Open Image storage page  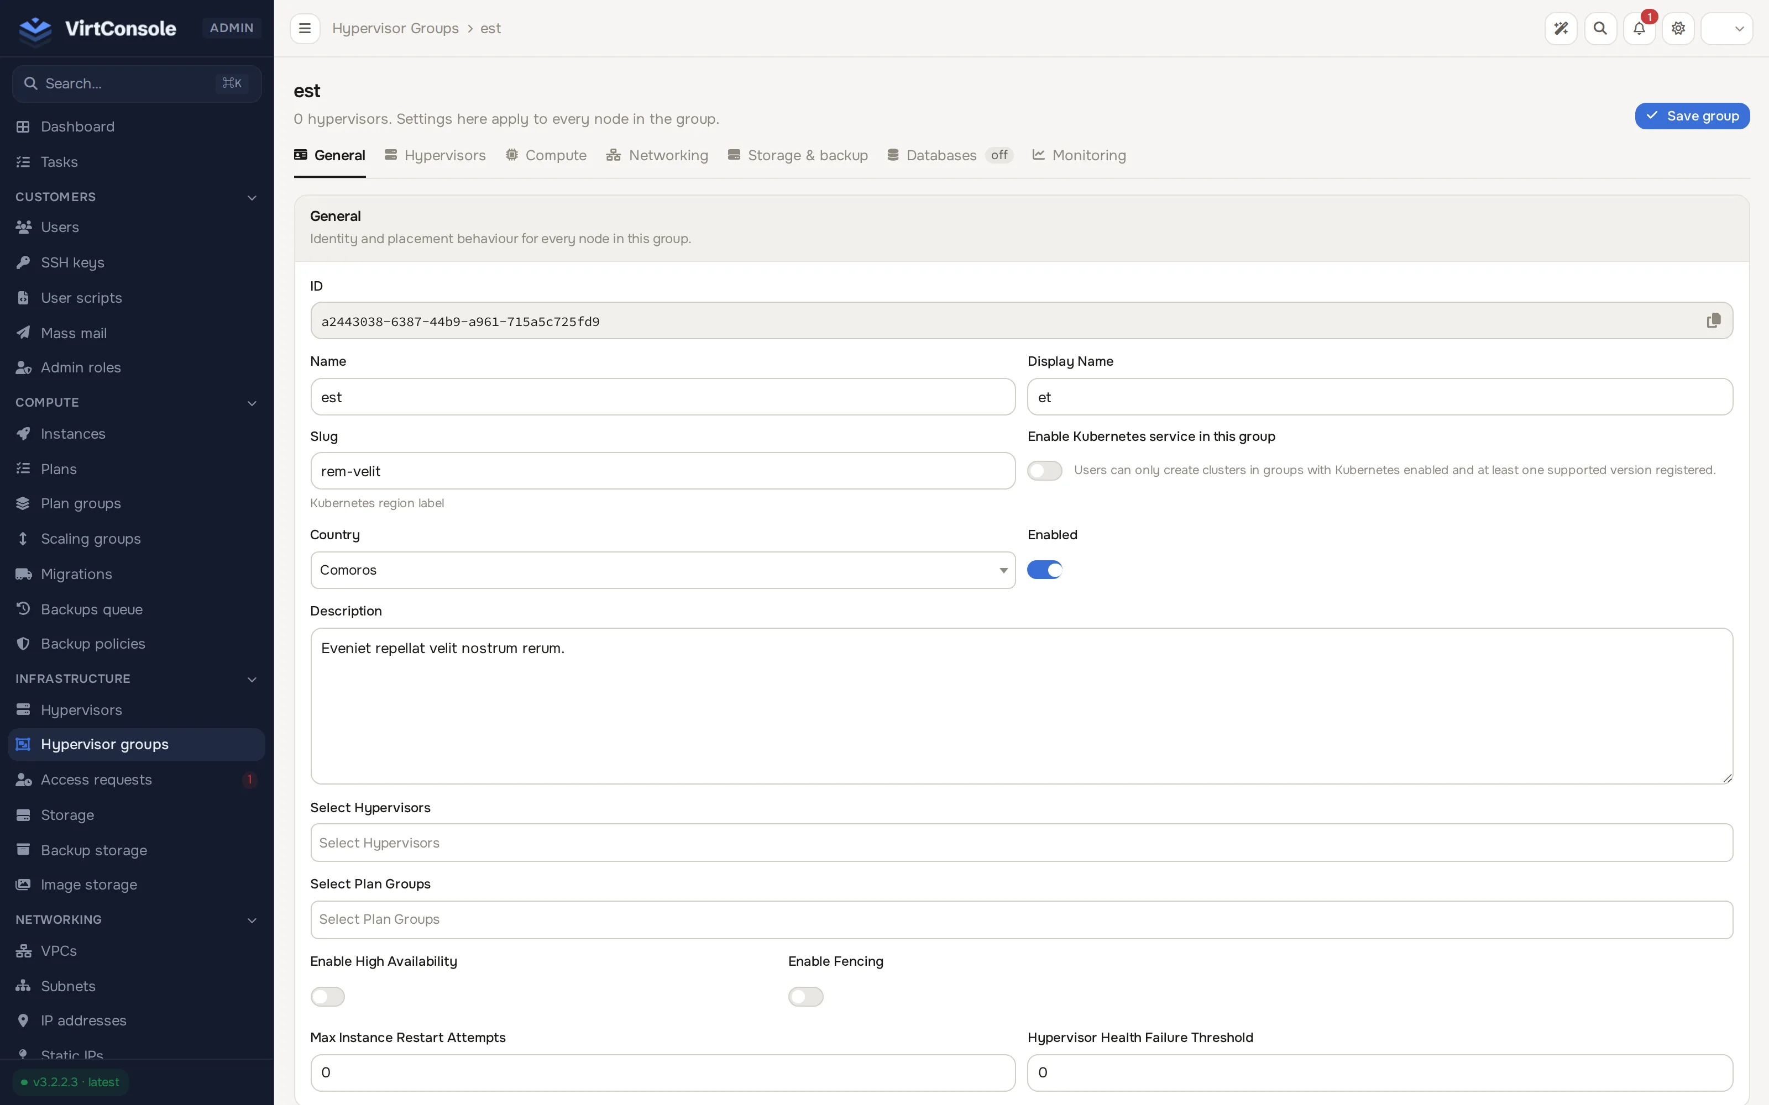click(137, 885)
